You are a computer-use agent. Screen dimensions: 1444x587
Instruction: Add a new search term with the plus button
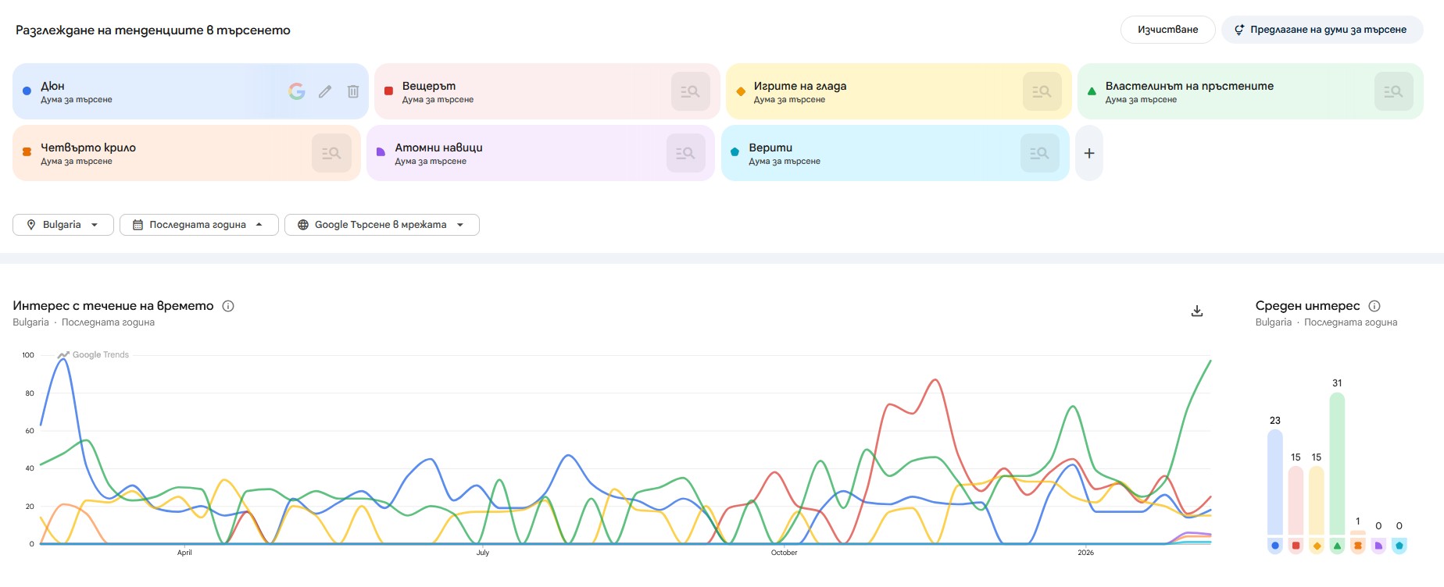point(1089,153)
